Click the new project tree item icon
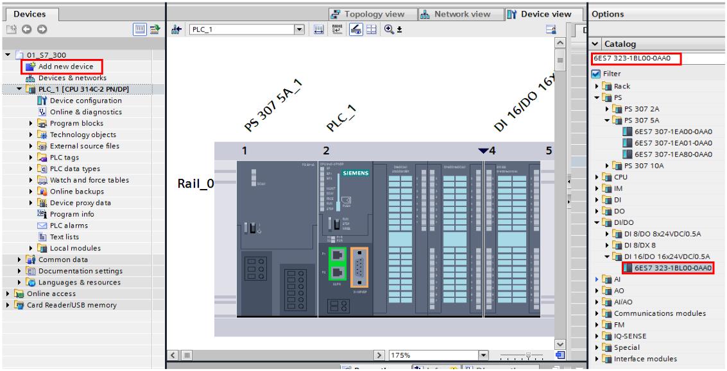Viewport: 727px width, 371px height. tap(11, 29)
